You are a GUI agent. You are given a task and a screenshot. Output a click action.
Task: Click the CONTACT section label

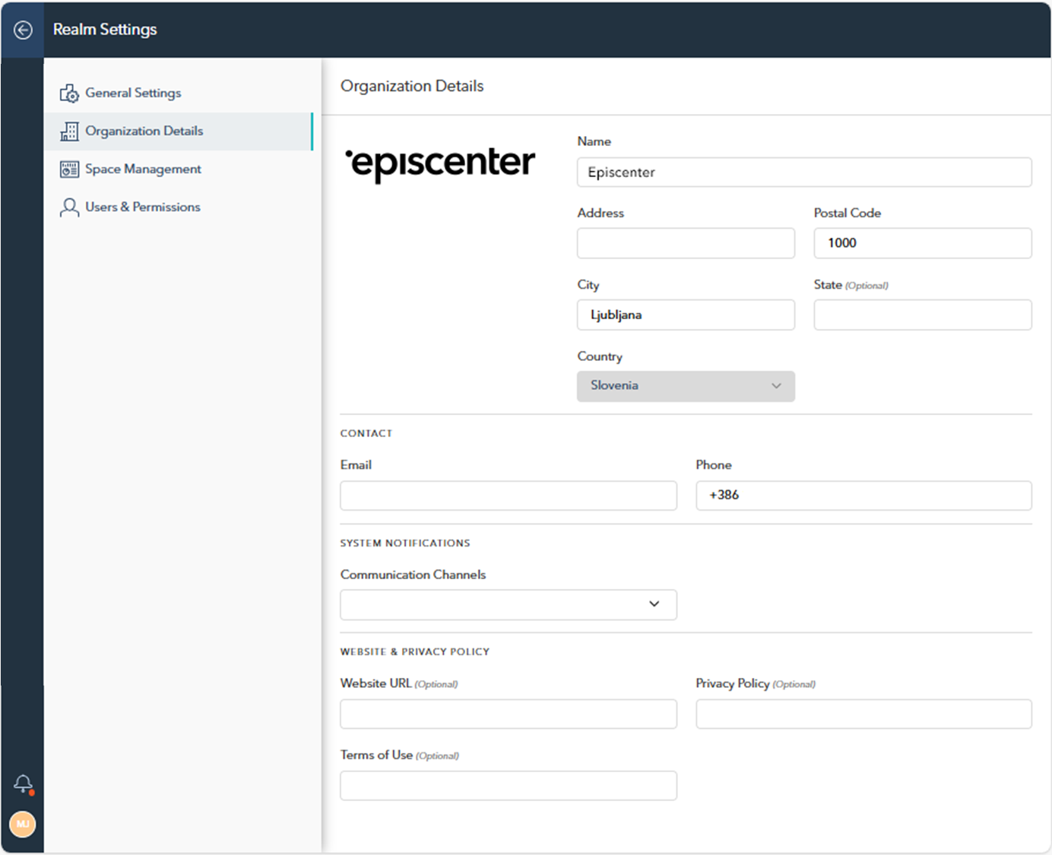tap(366, 433)
